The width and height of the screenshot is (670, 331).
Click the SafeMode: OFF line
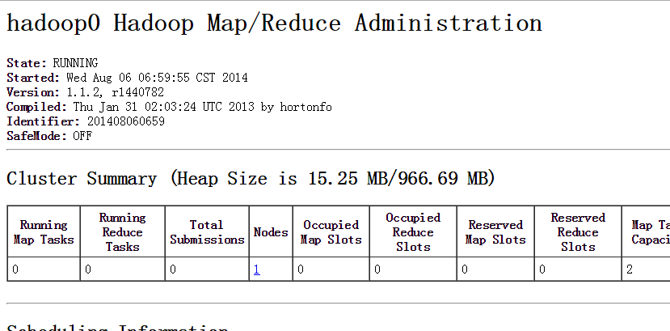pos(49,136)
